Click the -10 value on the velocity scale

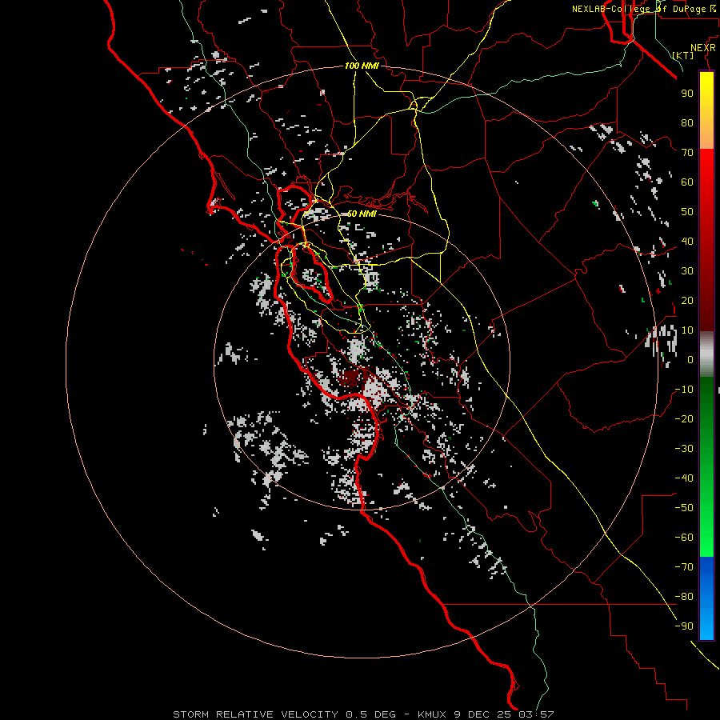coord(684,390)
